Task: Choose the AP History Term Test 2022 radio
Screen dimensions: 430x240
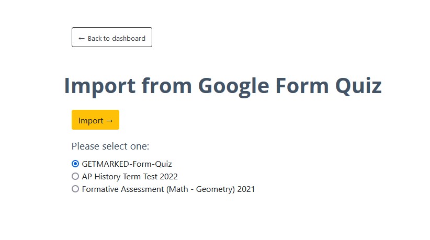Action: pos(75,176)
